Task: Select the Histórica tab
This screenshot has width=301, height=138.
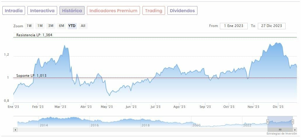Action: tap(72, 11)
